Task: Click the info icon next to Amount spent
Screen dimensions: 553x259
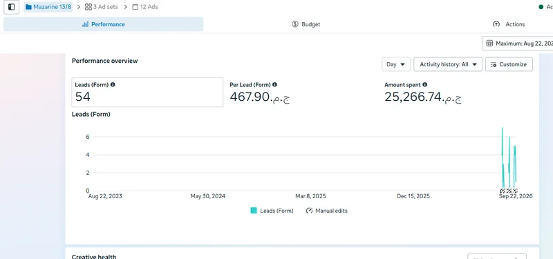Action: pos(424,84)
